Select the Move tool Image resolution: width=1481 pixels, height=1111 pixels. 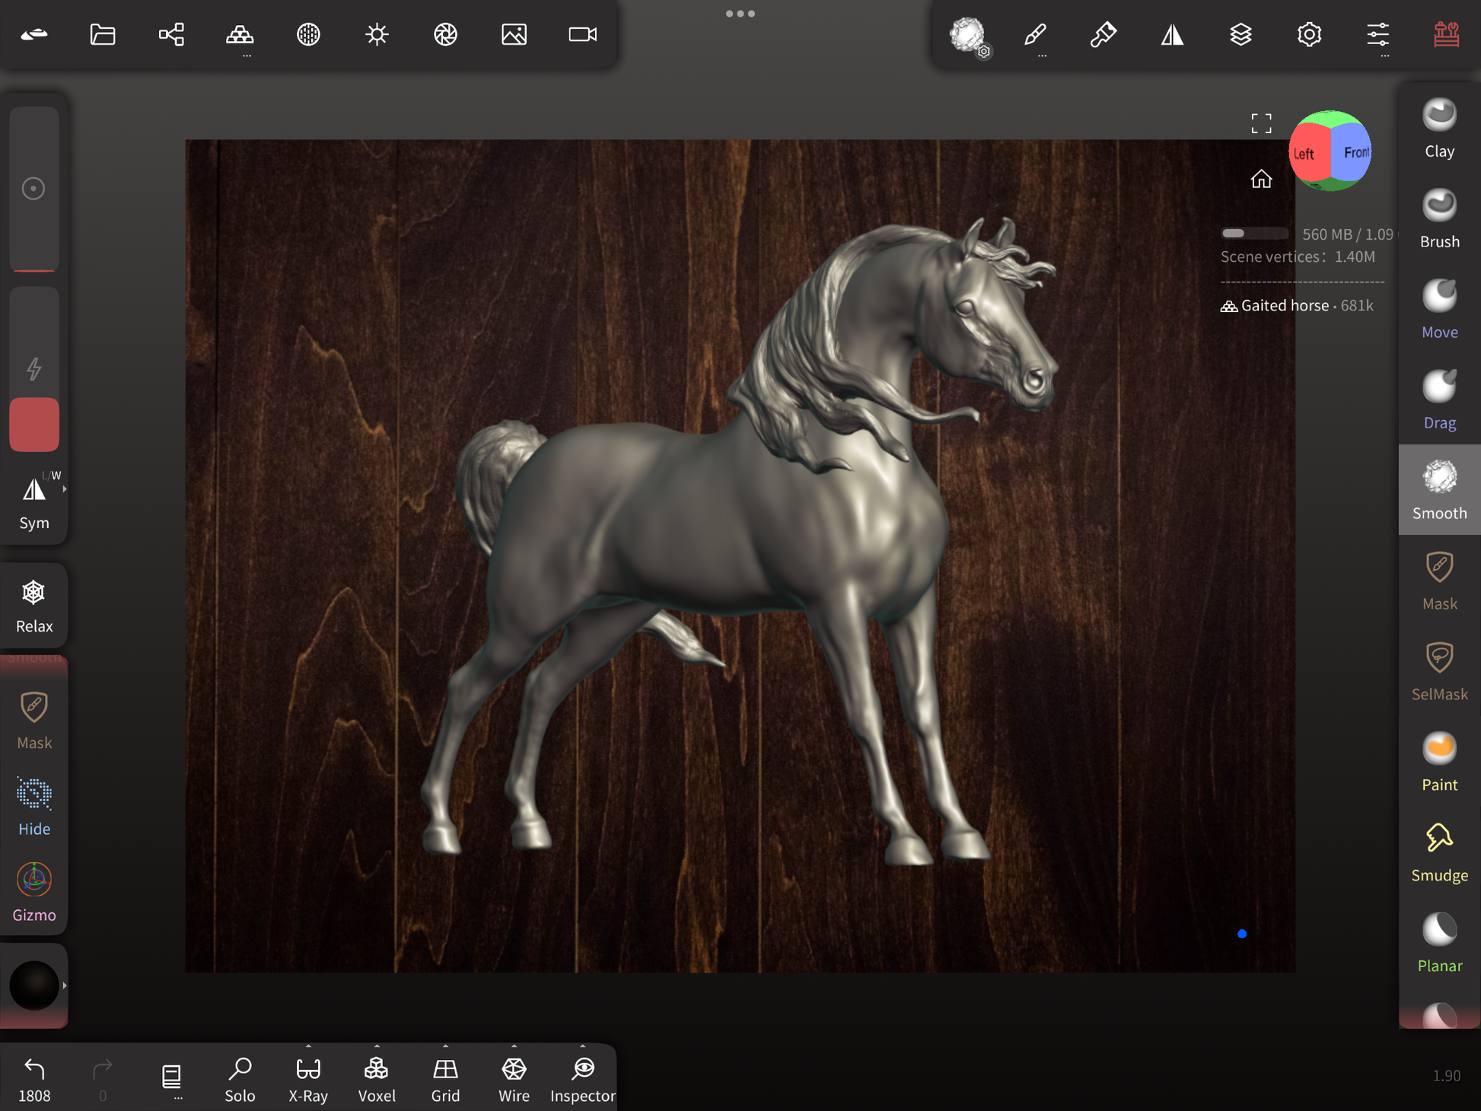[1438, 310]
